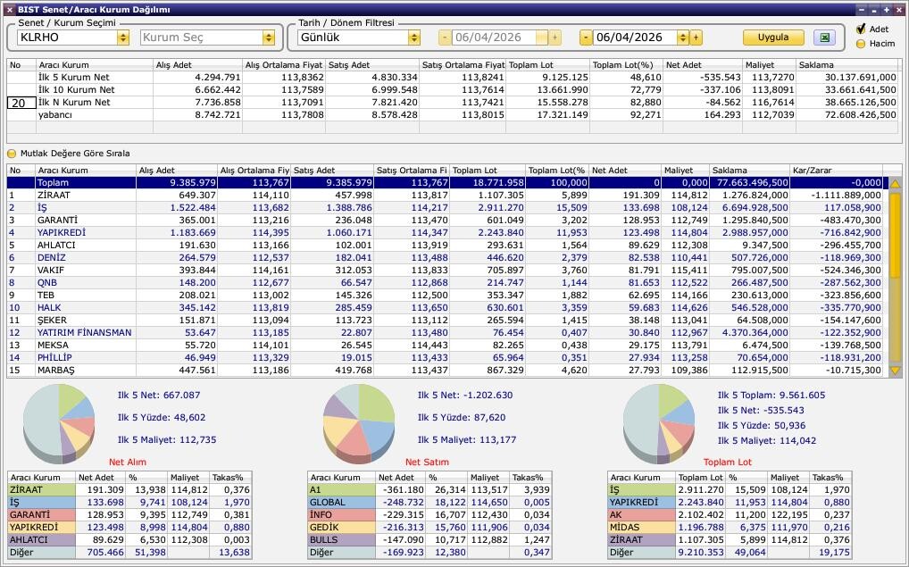Click the Toplam Lot pie chart

[659, 420]
